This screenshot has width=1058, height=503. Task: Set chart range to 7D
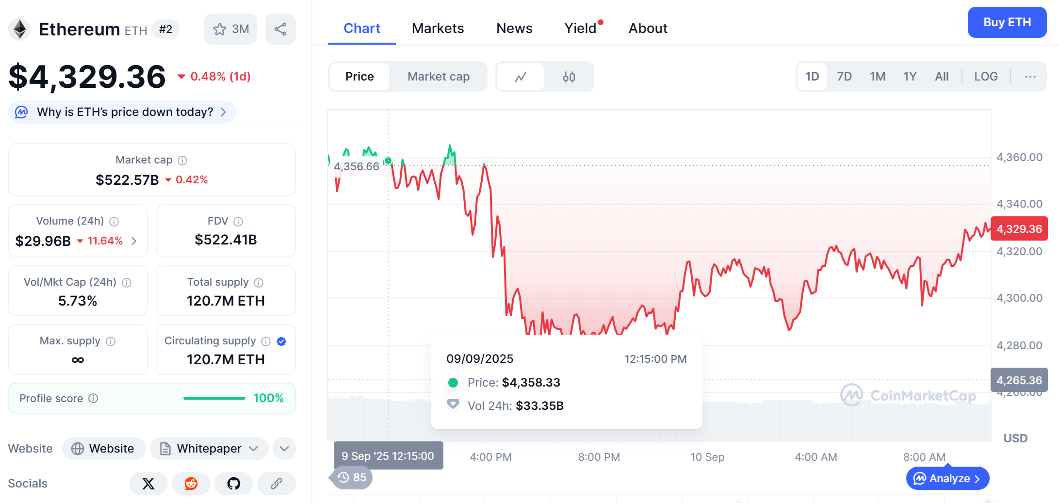(x=845, y=77)
